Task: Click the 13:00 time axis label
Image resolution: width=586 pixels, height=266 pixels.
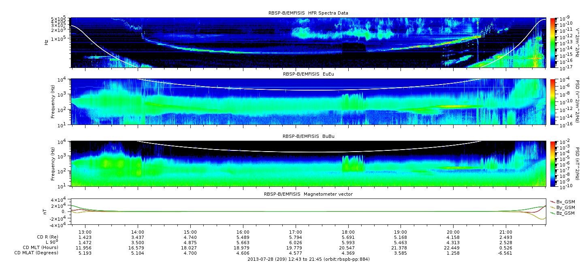Action: [86, 232]
